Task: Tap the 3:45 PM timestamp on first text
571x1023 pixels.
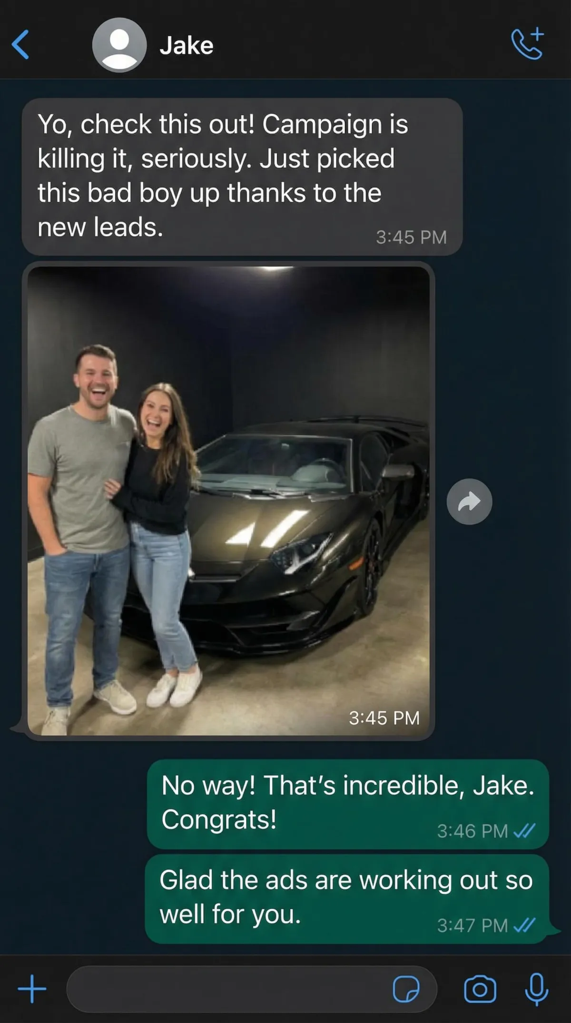Action: pyautogui.click(x=411, y=237)
